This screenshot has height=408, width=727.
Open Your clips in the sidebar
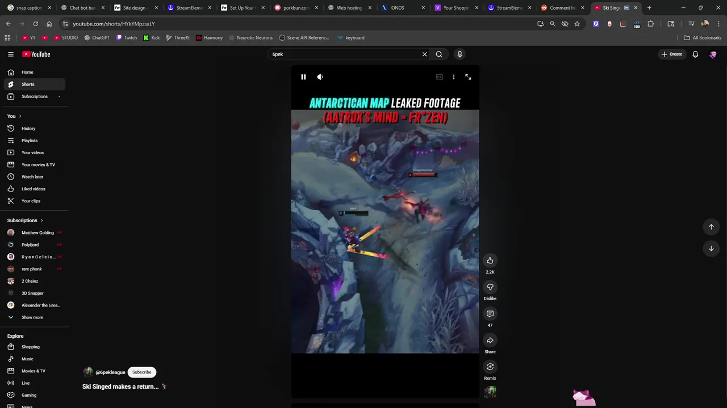coord(34,201)
